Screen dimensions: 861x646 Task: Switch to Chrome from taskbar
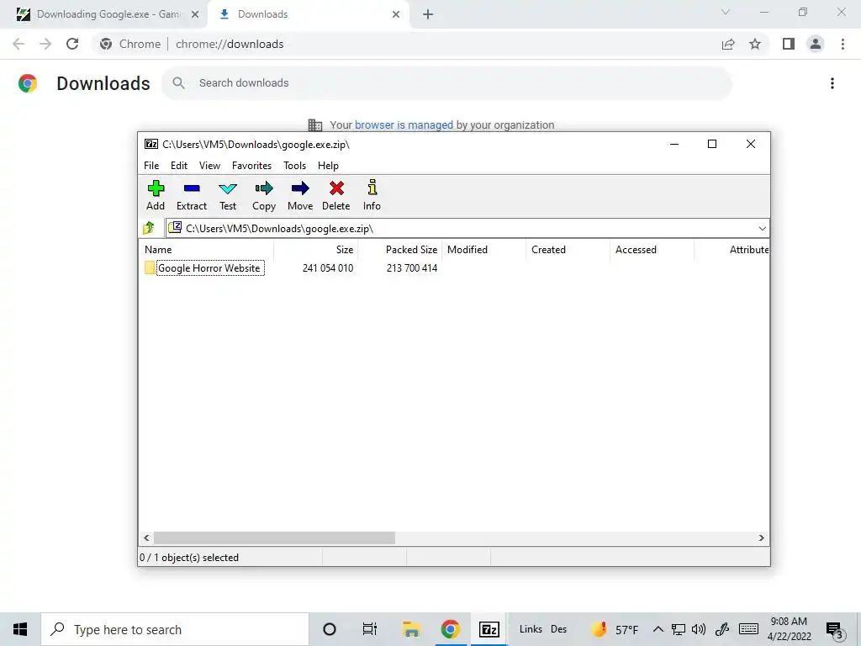(x=451, y=629)
